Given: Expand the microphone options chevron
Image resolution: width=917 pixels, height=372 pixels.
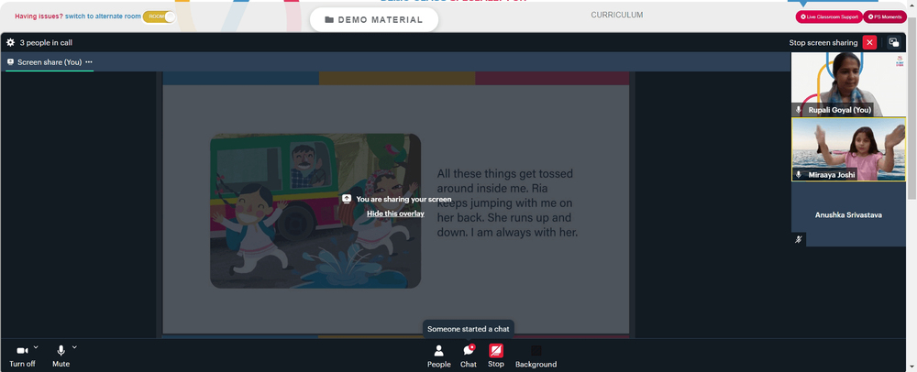Looking at the screenshot, I should click(x=74, y=347).
